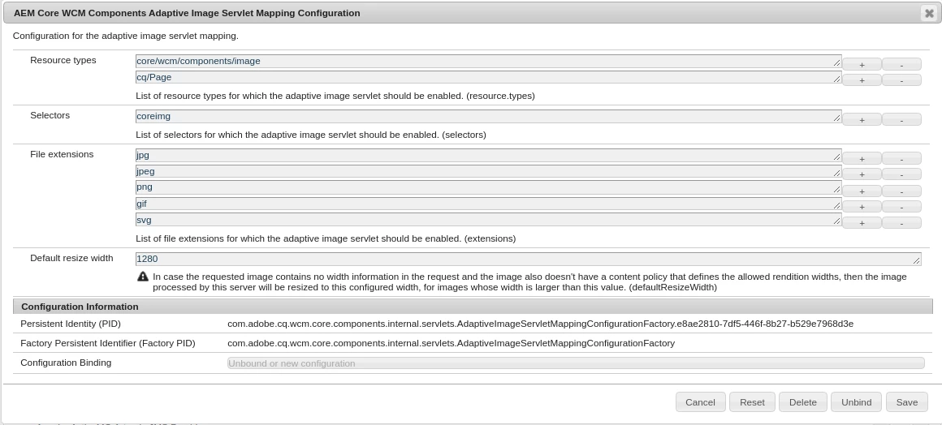Add entry after core/wcm/components/image with plus button
Screen dimensions: 942x425
[862, 64]
